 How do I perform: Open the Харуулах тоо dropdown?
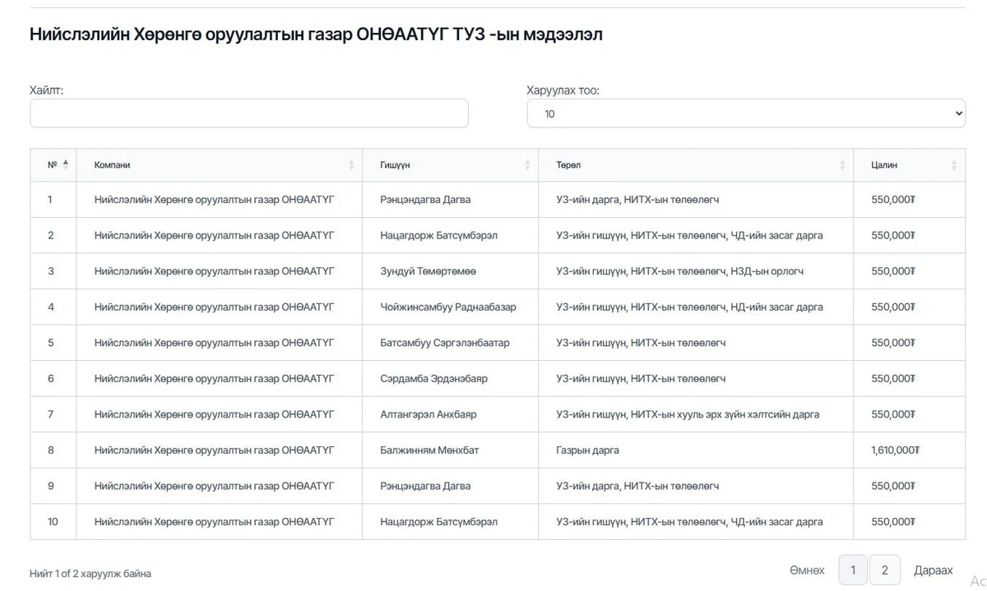[x=746, y=113]
